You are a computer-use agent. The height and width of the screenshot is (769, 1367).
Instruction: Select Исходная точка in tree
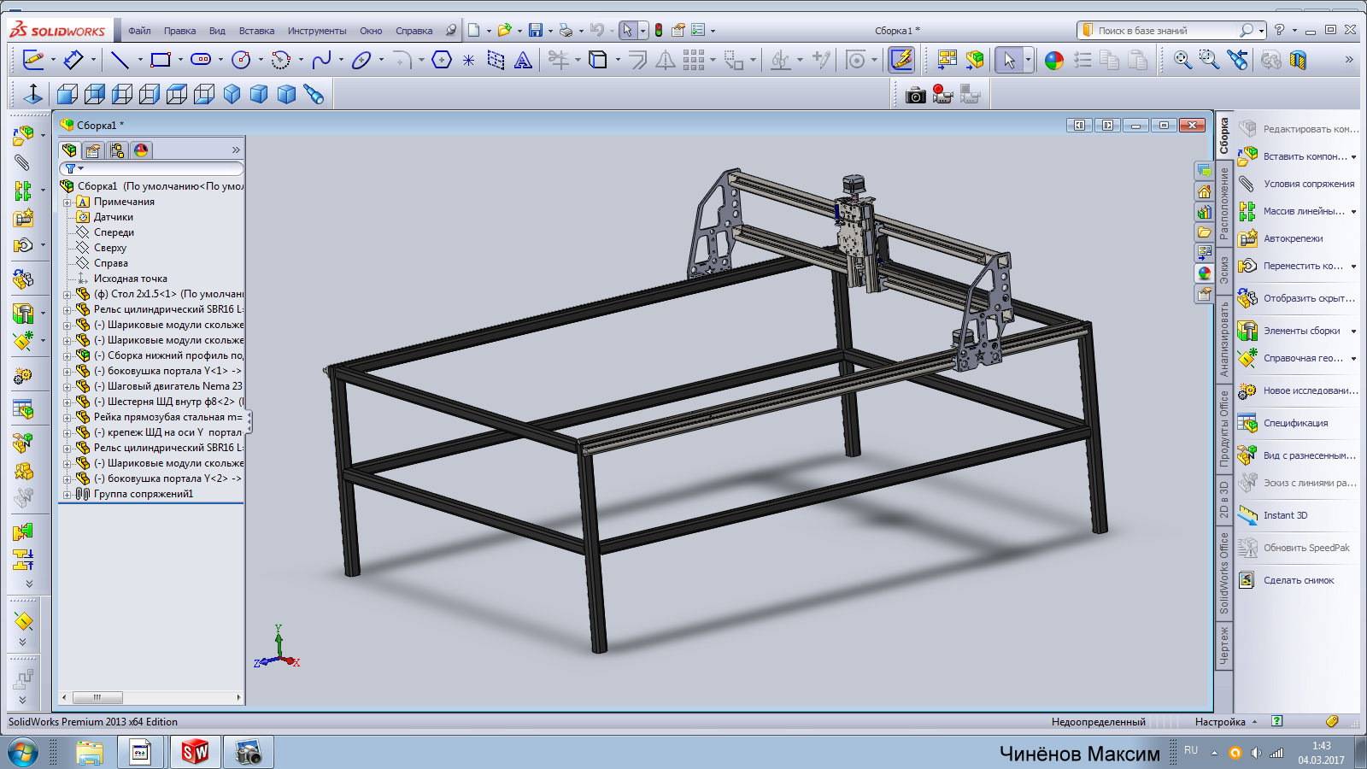coord(130,279)
